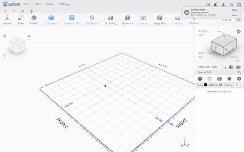Image resolution: width=244 pixels, height=152 pixels.
Task: Open the Edit menu
Action: click(38, 4)
